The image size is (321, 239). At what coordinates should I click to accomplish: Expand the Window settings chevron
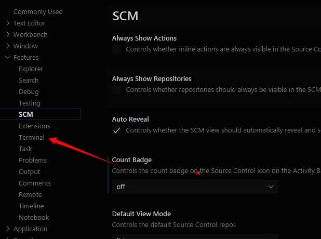pyautogui.click(x=8, y=46)
